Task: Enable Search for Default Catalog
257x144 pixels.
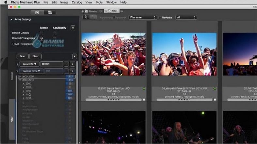Action: pyautogui.click(x=42, y=33)
